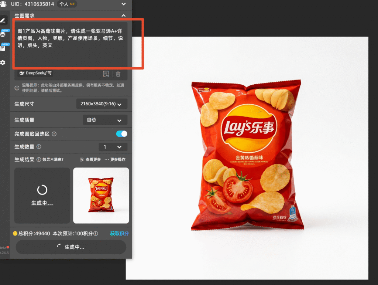Image resolution: width=378 pixels, height=285 pixels.
Task: Click the trash icon to clear prompt
Action: tap(118, 74)
